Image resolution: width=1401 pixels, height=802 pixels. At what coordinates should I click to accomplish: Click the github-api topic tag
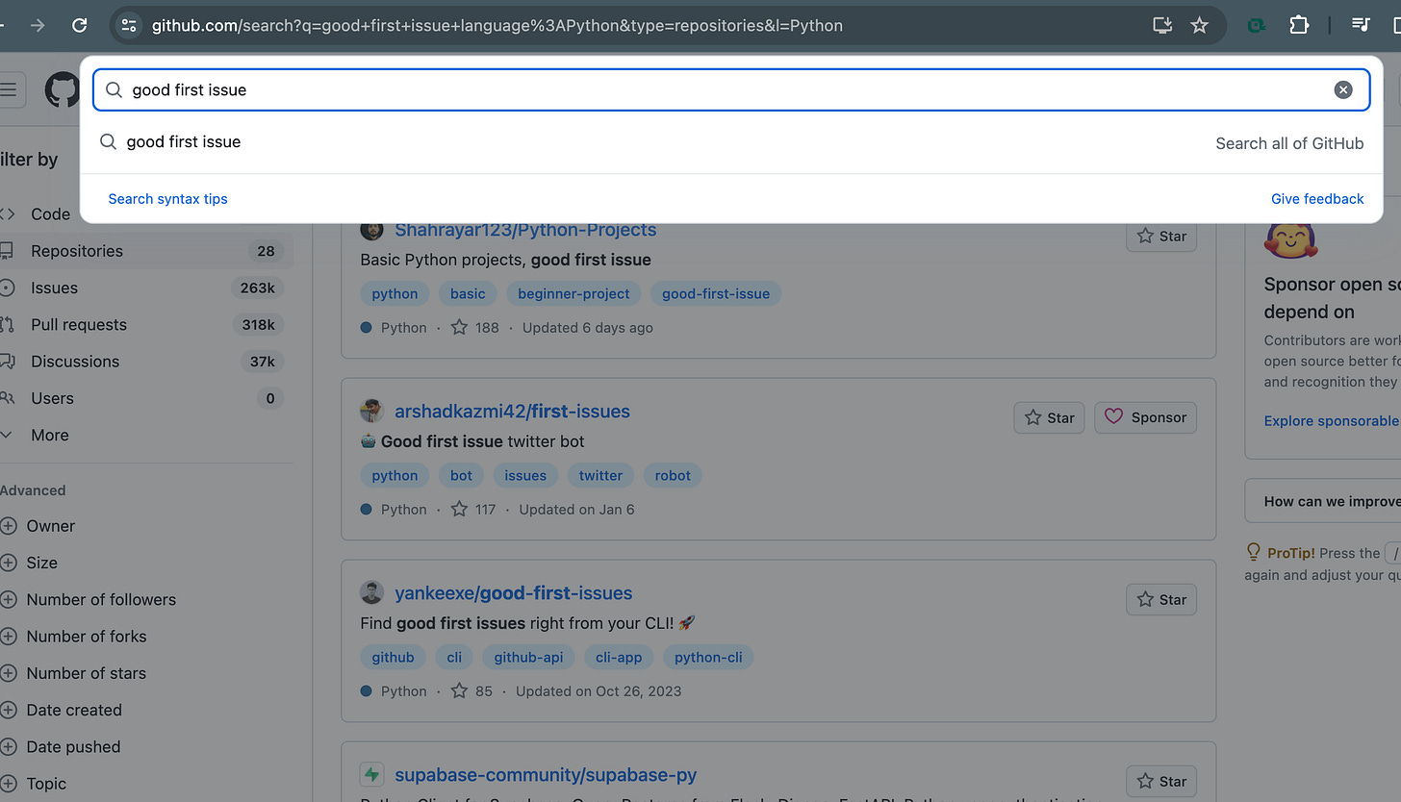528,657
